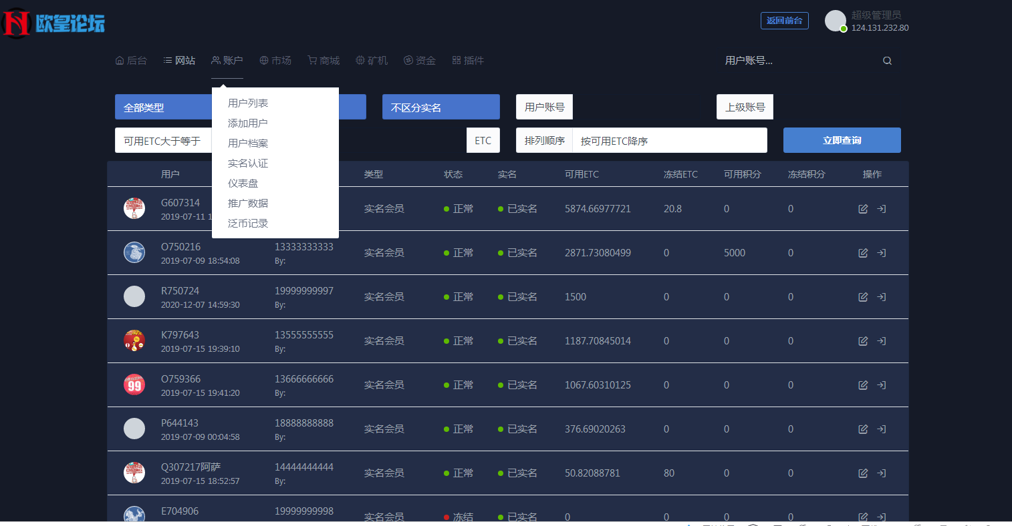Click the 返回前台 button
1012x526 pixels.
coord(784,20)
